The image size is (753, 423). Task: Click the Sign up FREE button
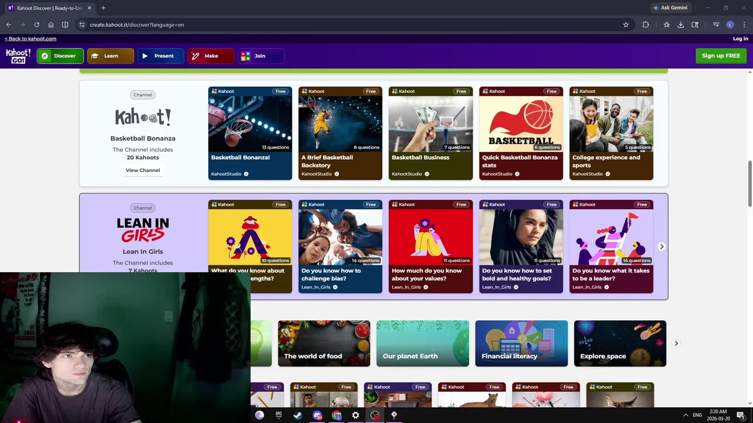coord(721,56)
